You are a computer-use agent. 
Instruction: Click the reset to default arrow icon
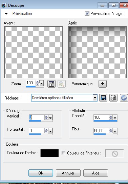click(124, 98)
